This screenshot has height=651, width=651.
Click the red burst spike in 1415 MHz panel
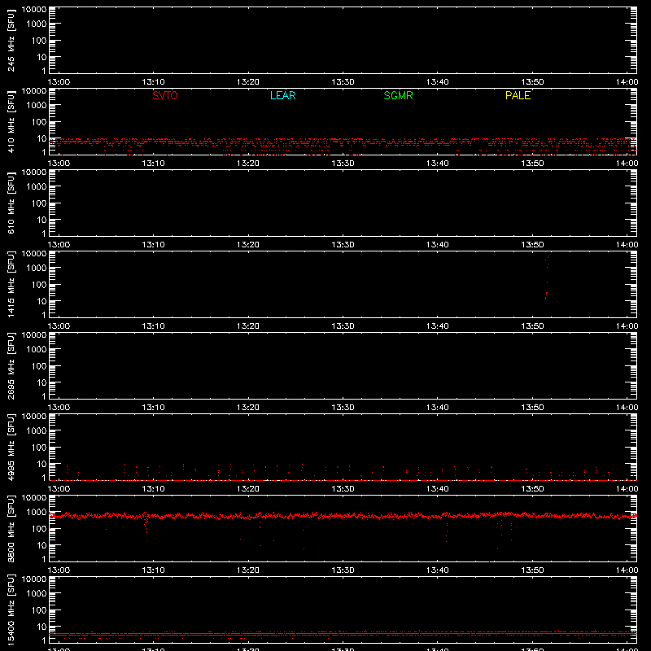547,276
